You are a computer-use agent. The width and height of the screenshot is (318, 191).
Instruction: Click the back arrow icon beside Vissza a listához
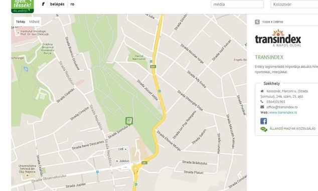coord(257,22)
